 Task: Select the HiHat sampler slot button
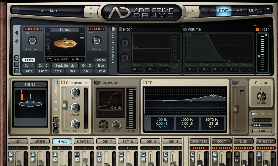[29, 60]
